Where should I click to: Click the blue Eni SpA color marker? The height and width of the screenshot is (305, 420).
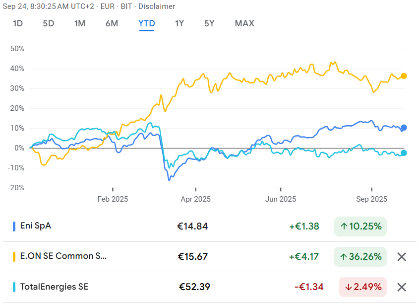click(x=14, y=226)
